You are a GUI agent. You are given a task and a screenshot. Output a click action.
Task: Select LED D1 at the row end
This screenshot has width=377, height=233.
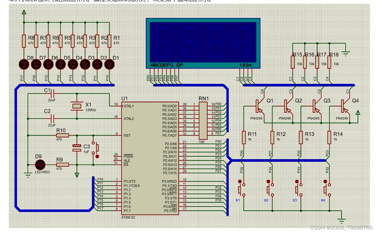pos(109,64)
